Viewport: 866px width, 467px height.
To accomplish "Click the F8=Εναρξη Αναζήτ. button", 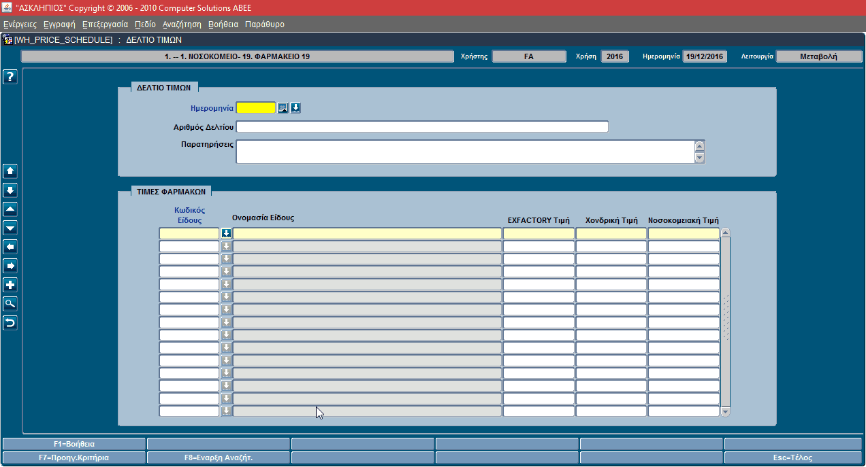I will (219, 457).
